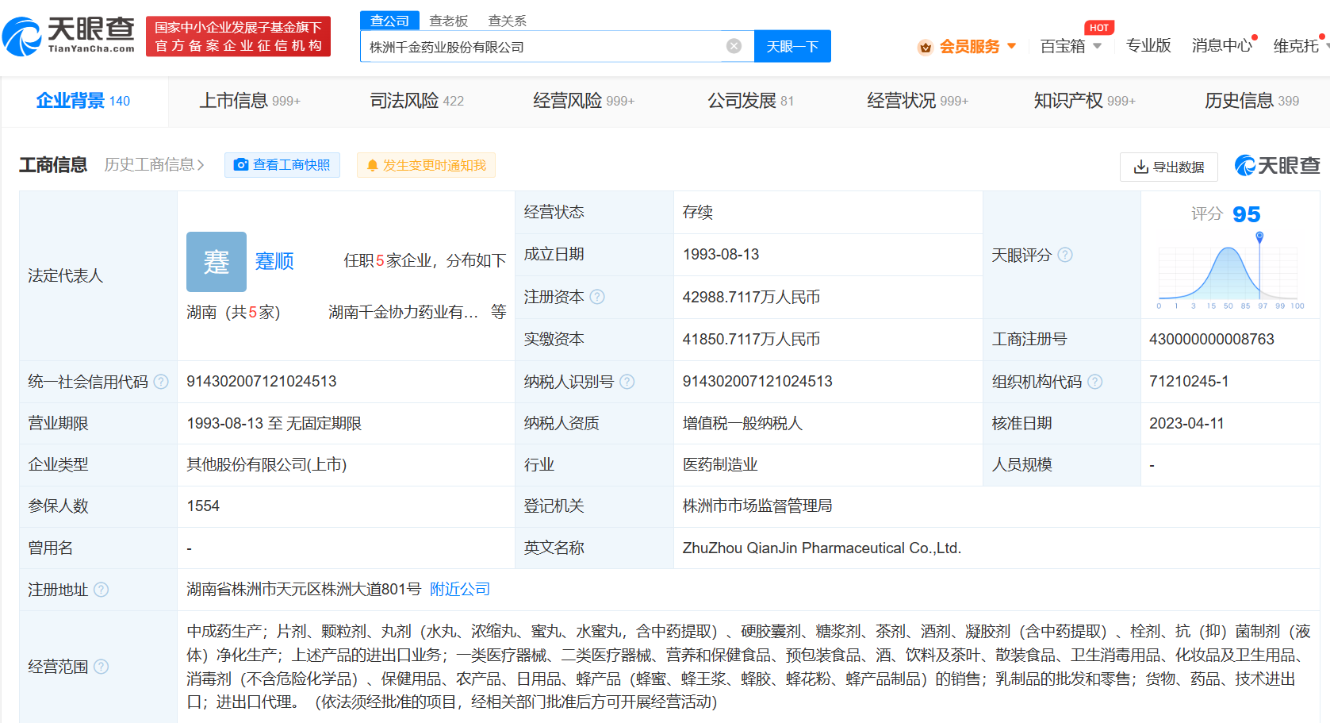Screen dimensions: 1330x723
Task: Click 发生变更时通知我 button
Action: (x=426, y=165)
